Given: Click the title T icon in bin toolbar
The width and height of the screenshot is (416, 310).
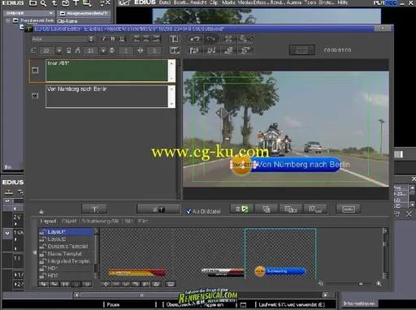Looking at the screenshot, I should (76, 3).
